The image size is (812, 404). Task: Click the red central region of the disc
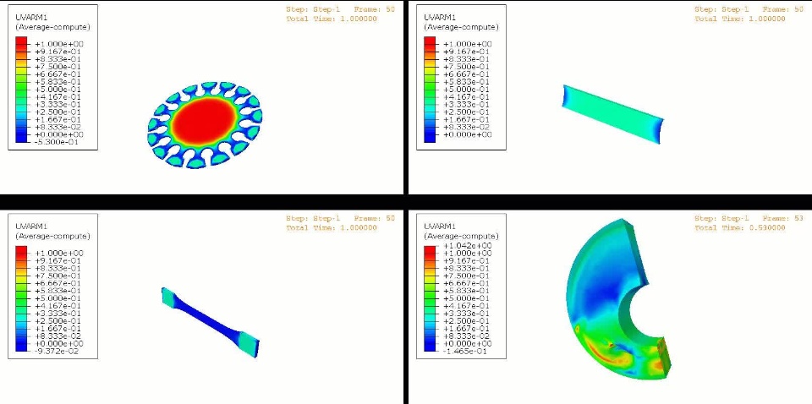pyautogui.click(x=203, y=123)
